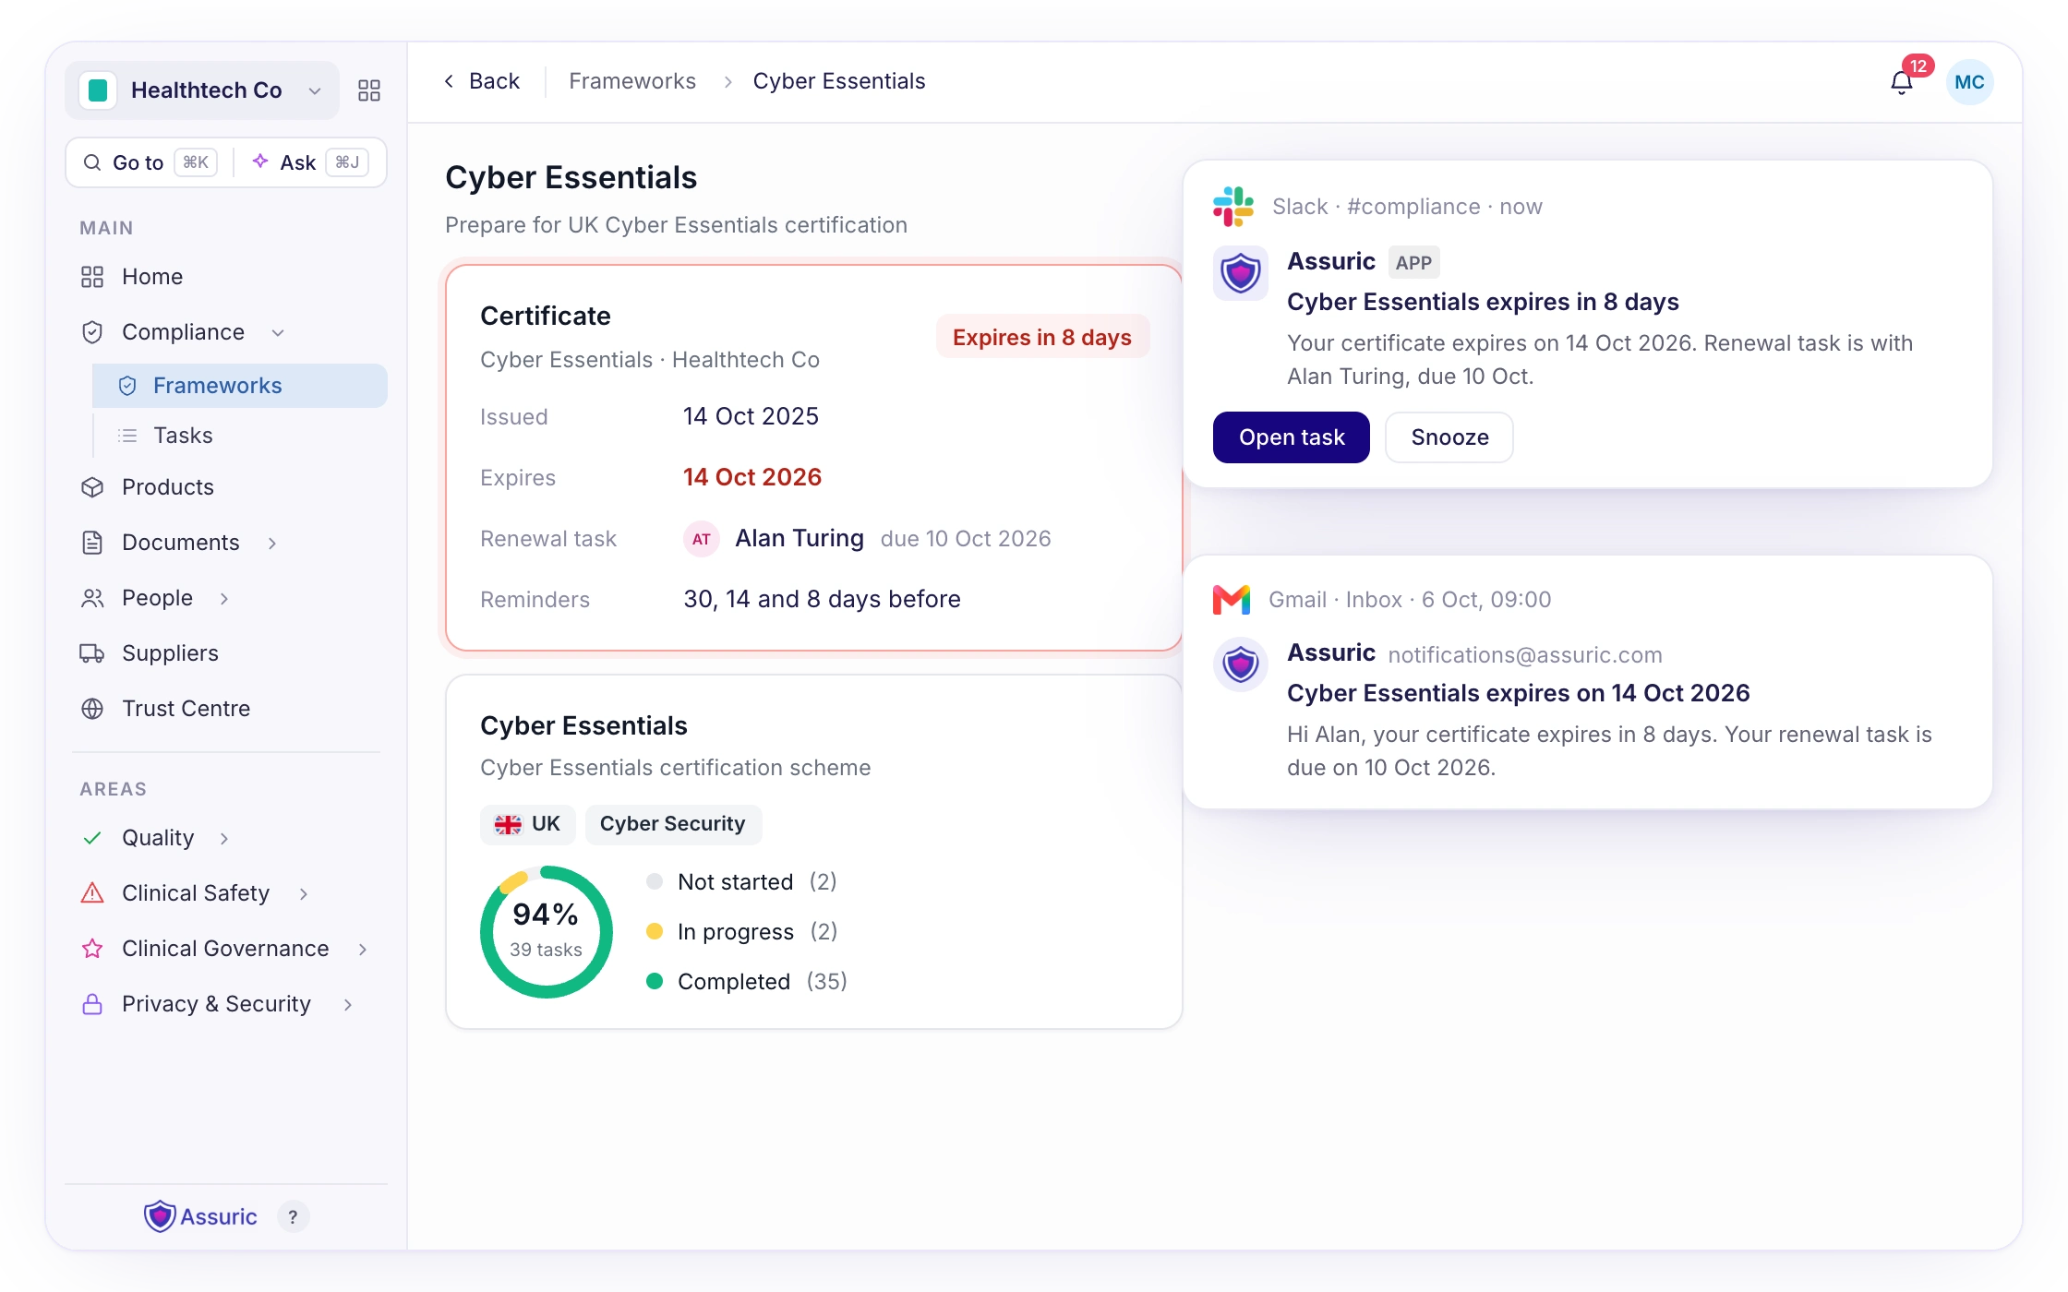Click the red 12 notification count badge
The width and height of the screenshot is (2068, 1292).
click(x=1918, y=66)
